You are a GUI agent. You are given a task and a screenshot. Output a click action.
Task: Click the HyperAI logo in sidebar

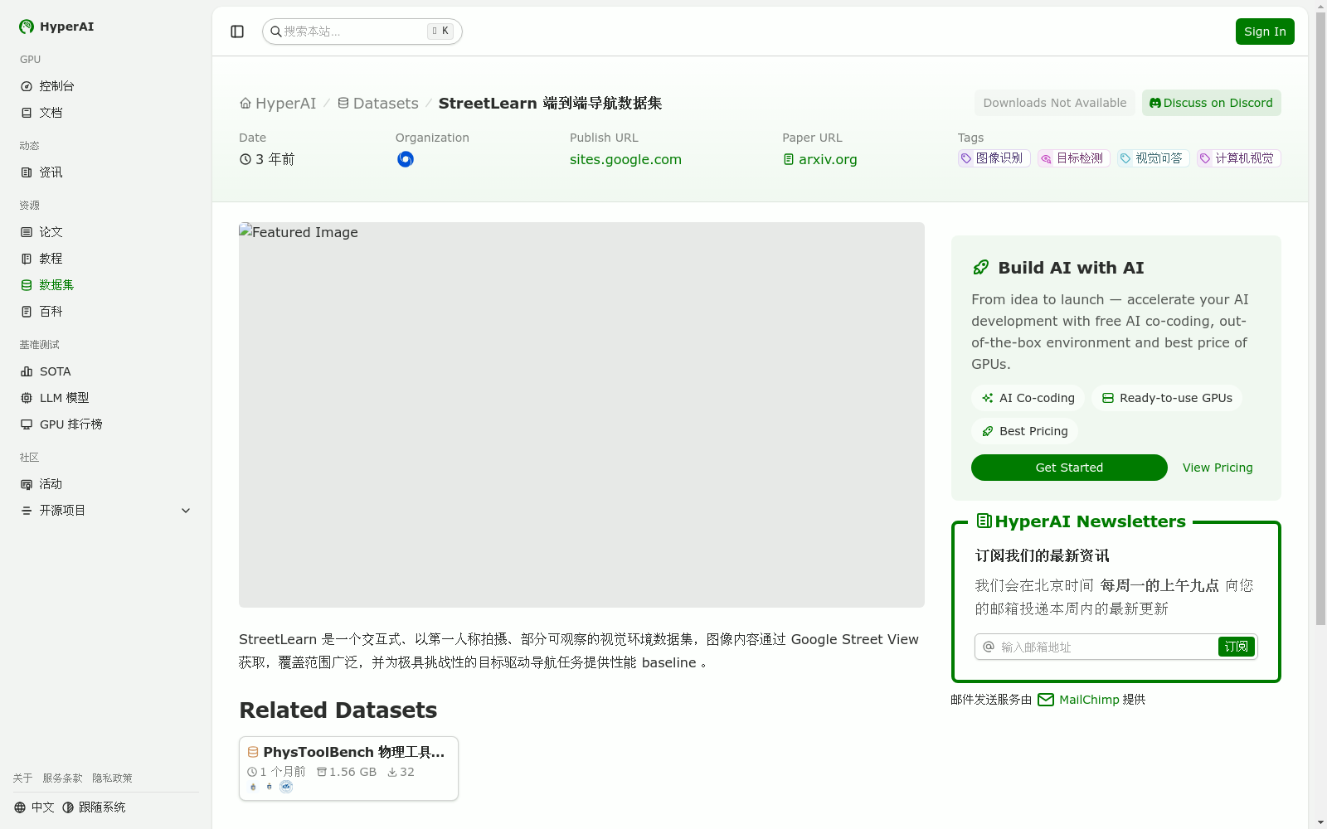click(x=56, y=27)
